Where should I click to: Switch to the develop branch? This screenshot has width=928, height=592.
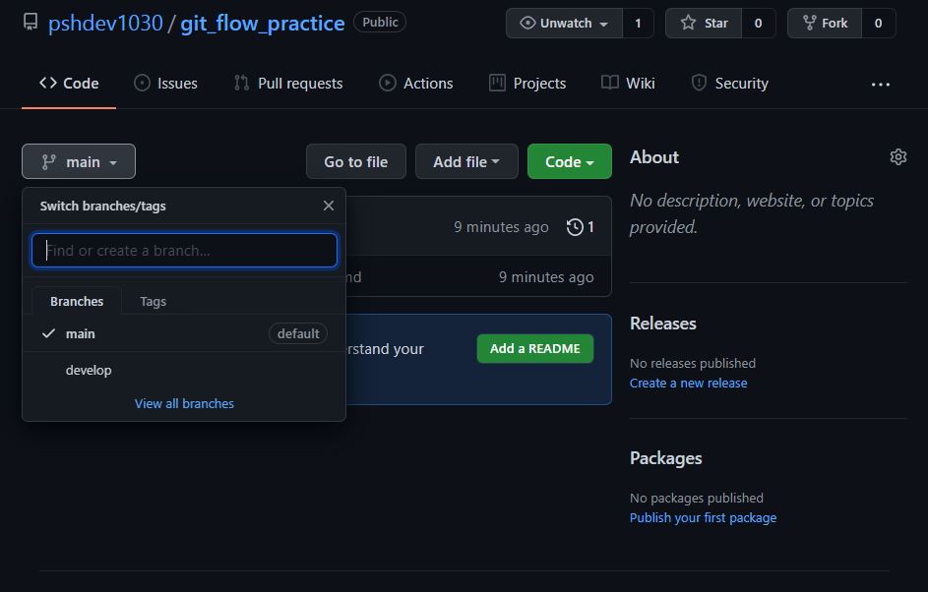[x=184, y=370]
